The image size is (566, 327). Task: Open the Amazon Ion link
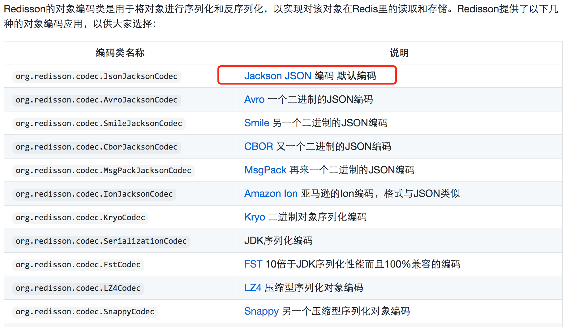tap(271, 194)
